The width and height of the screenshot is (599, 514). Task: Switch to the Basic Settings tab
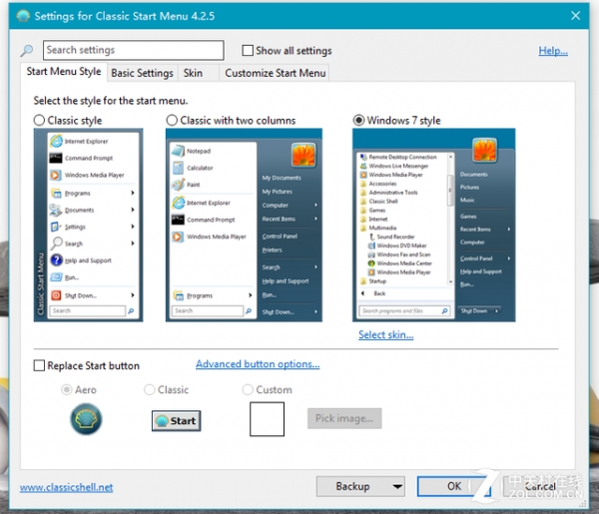(x=142, y=73)
